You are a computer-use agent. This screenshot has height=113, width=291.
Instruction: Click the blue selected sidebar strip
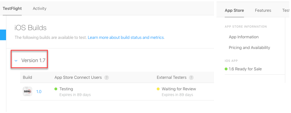(3, 35)
